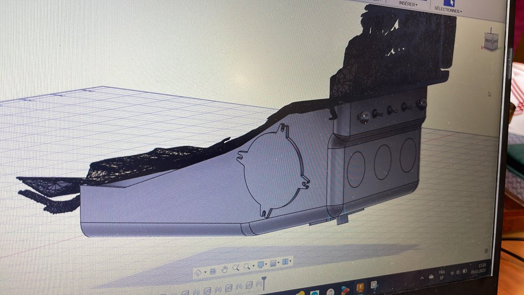Click the Fusion app icon in taskbar
This screenshot has width=524, height=295.
[361, 288]
